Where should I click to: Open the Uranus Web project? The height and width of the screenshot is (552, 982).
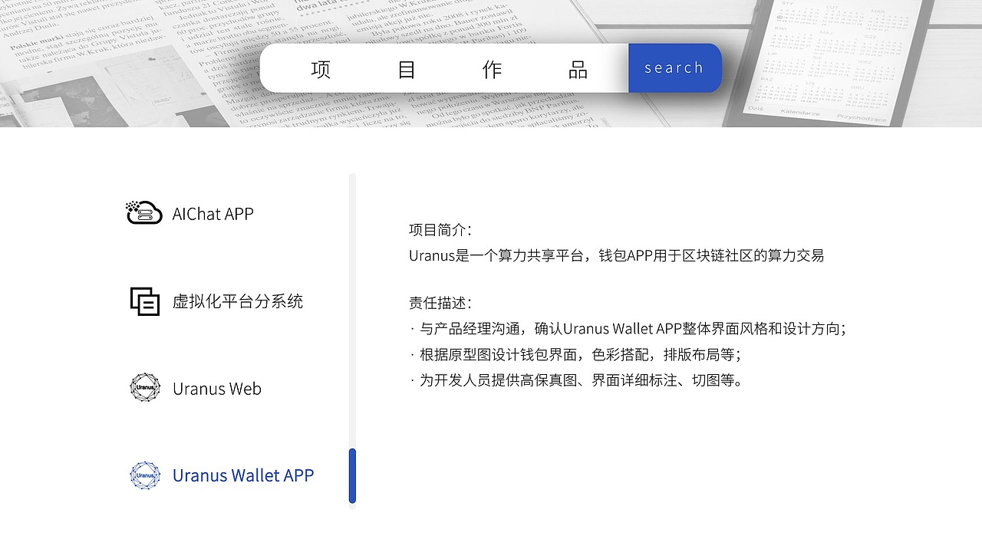217,389
